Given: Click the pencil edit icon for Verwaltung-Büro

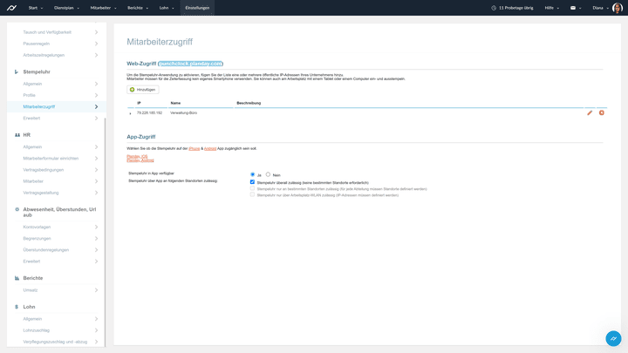Looking at the screenshot, I should point(590,113).
